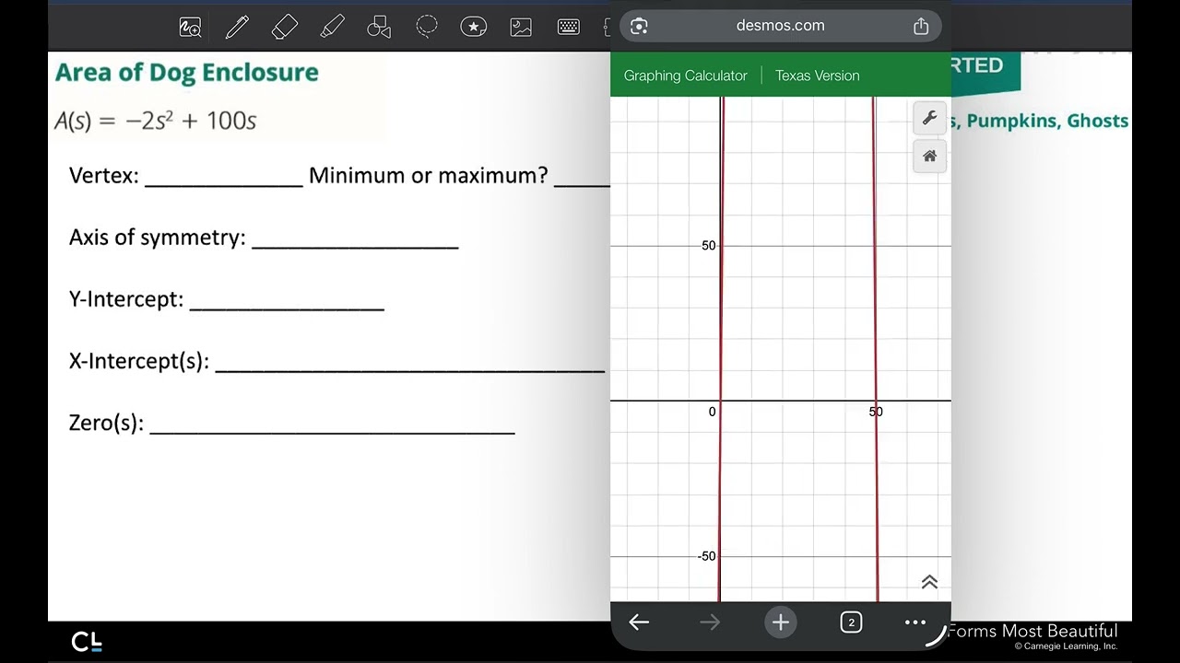Insert an image with the picture tool
Image resolution: width=1180 pixels, height=663 pixels.
click(x=521, y=28)
